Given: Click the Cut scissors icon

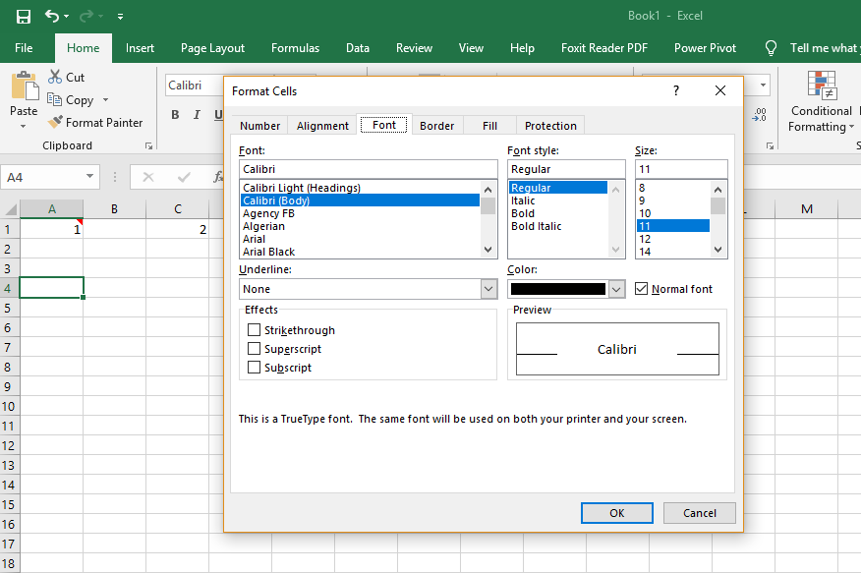Looking at the screenshot, I should click(55, 77).
